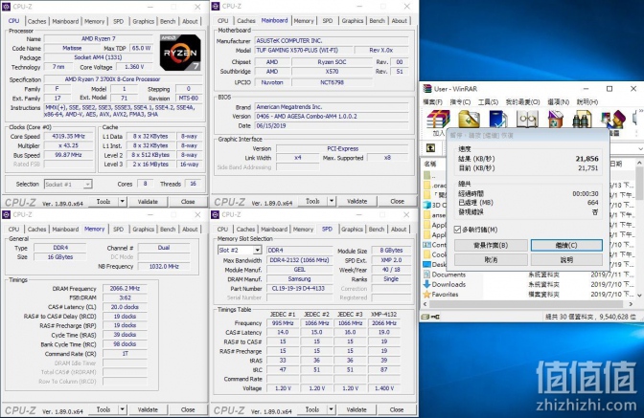Screen dimensions: 644x418
Task: Switch to Bench tab in Mainboard CPU-Z window
Action: click(377, 20)
